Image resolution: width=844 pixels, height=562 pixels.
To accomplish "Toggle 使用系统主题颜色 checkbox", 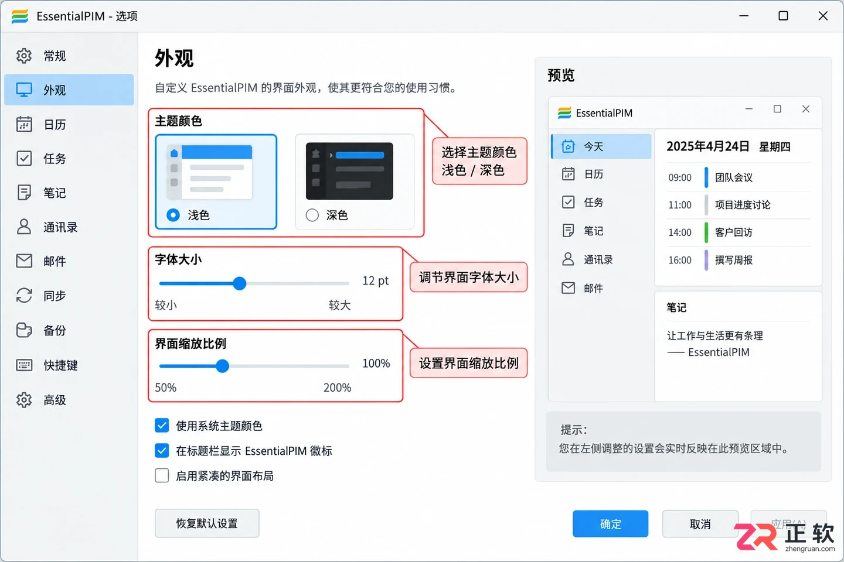I will pos(162,426).
